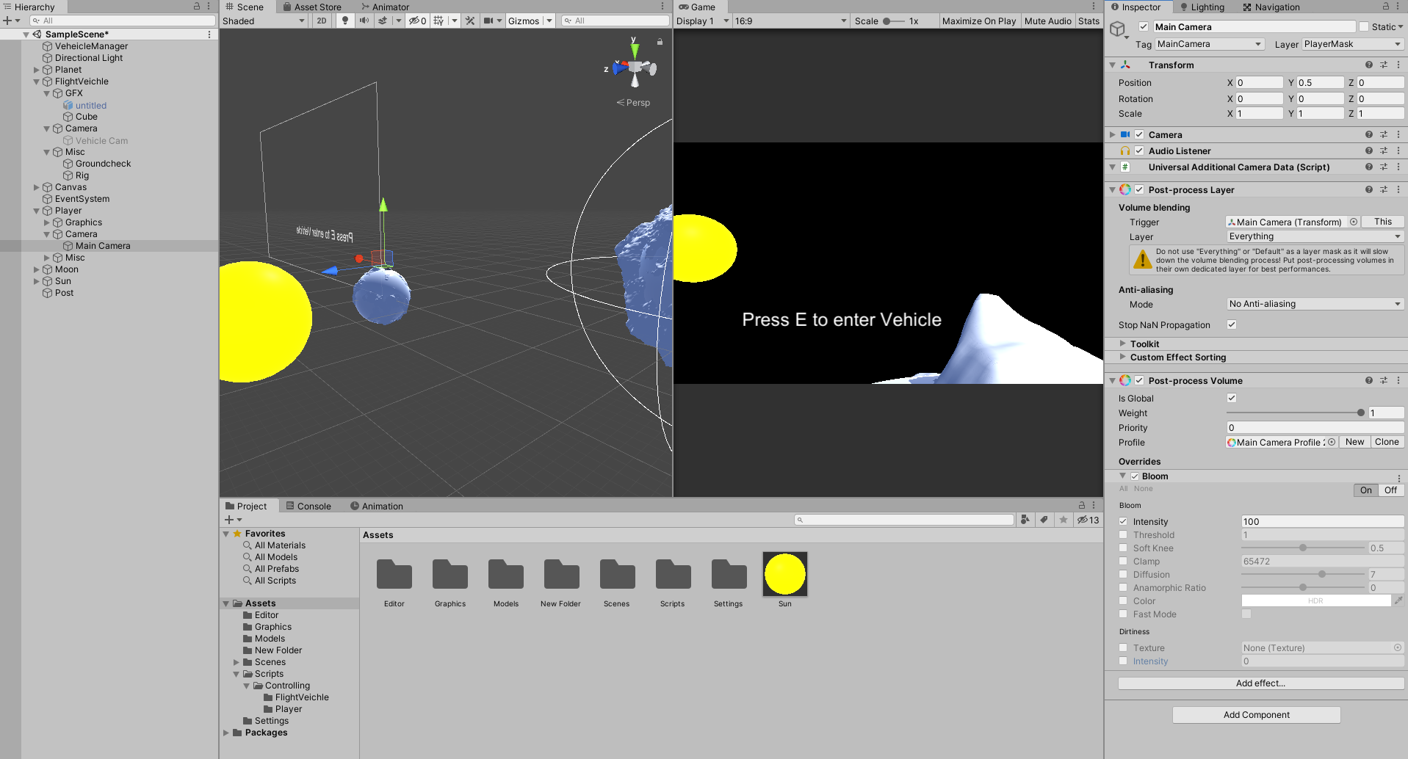Viewport: 1408px width, 759px height.
Task: Open volume Layer Everything dropdown
Action: coord(1315,236)
